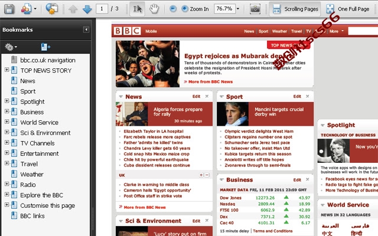The height and width of the screenshot is (236, 378).
Task: Click the Save floppy disk icon
Action: [x=9, y=9]
